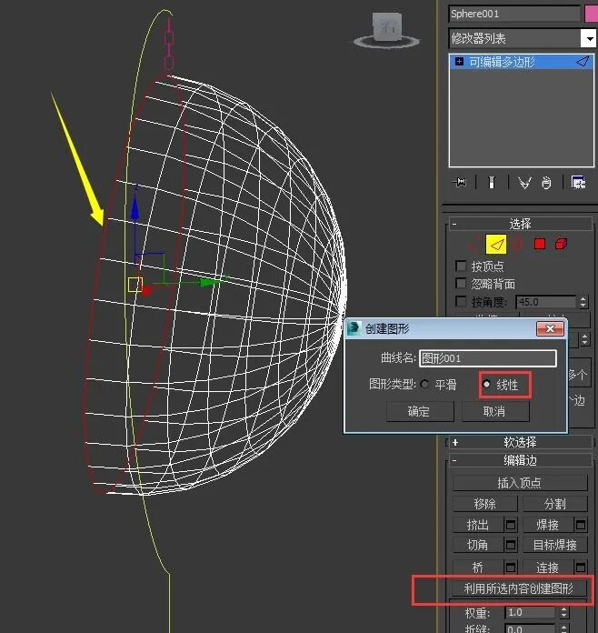Select the 线性 radio button

(x=486, y=385)
